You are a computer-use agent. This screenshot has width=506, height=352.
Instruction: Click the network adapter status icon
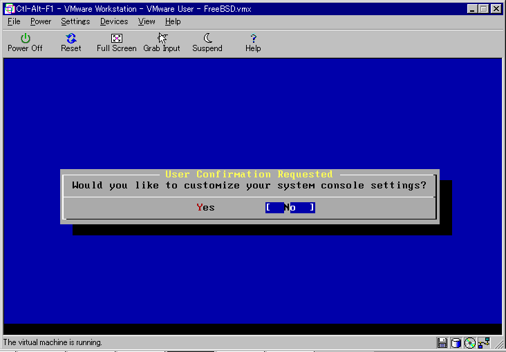485,342
